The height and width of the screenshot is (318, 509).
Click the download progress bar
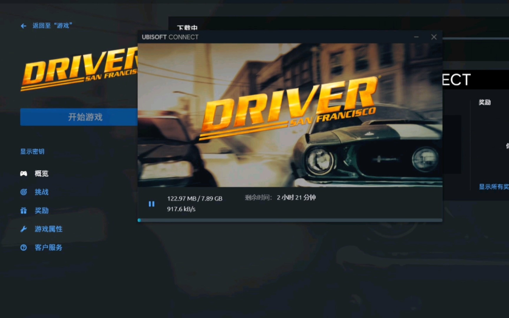pos(290,220)
